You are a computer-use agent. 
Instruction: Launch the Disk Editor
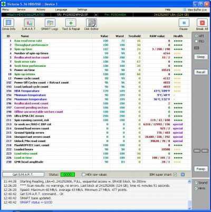91,25
